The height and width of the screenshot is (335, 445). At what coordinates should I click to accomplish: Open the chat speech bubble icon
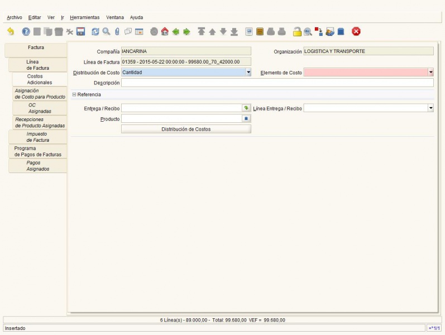(x=128, y=32)
